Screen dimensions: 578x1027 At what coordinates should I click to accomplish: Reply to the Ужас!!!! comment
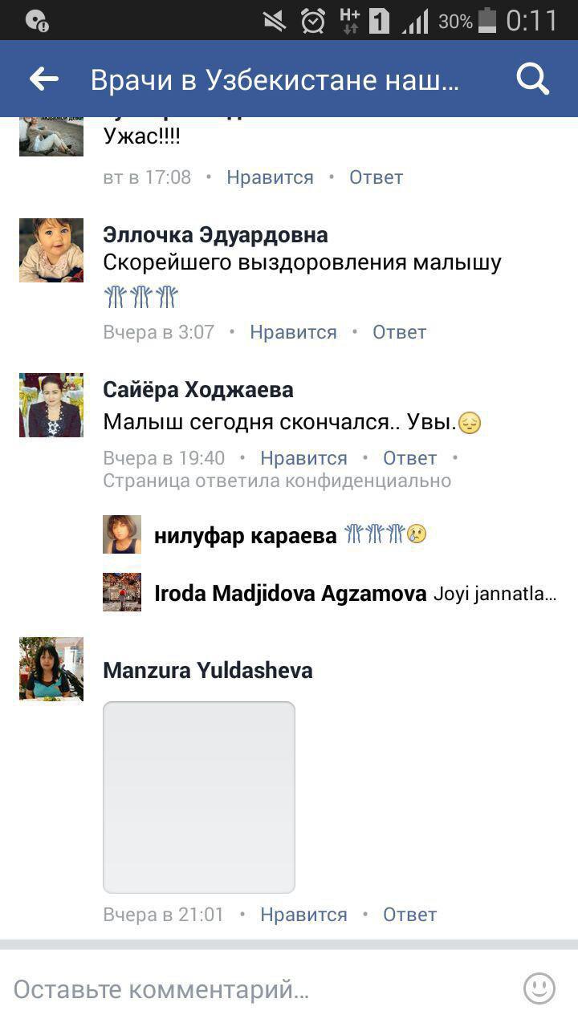point(376,177)
